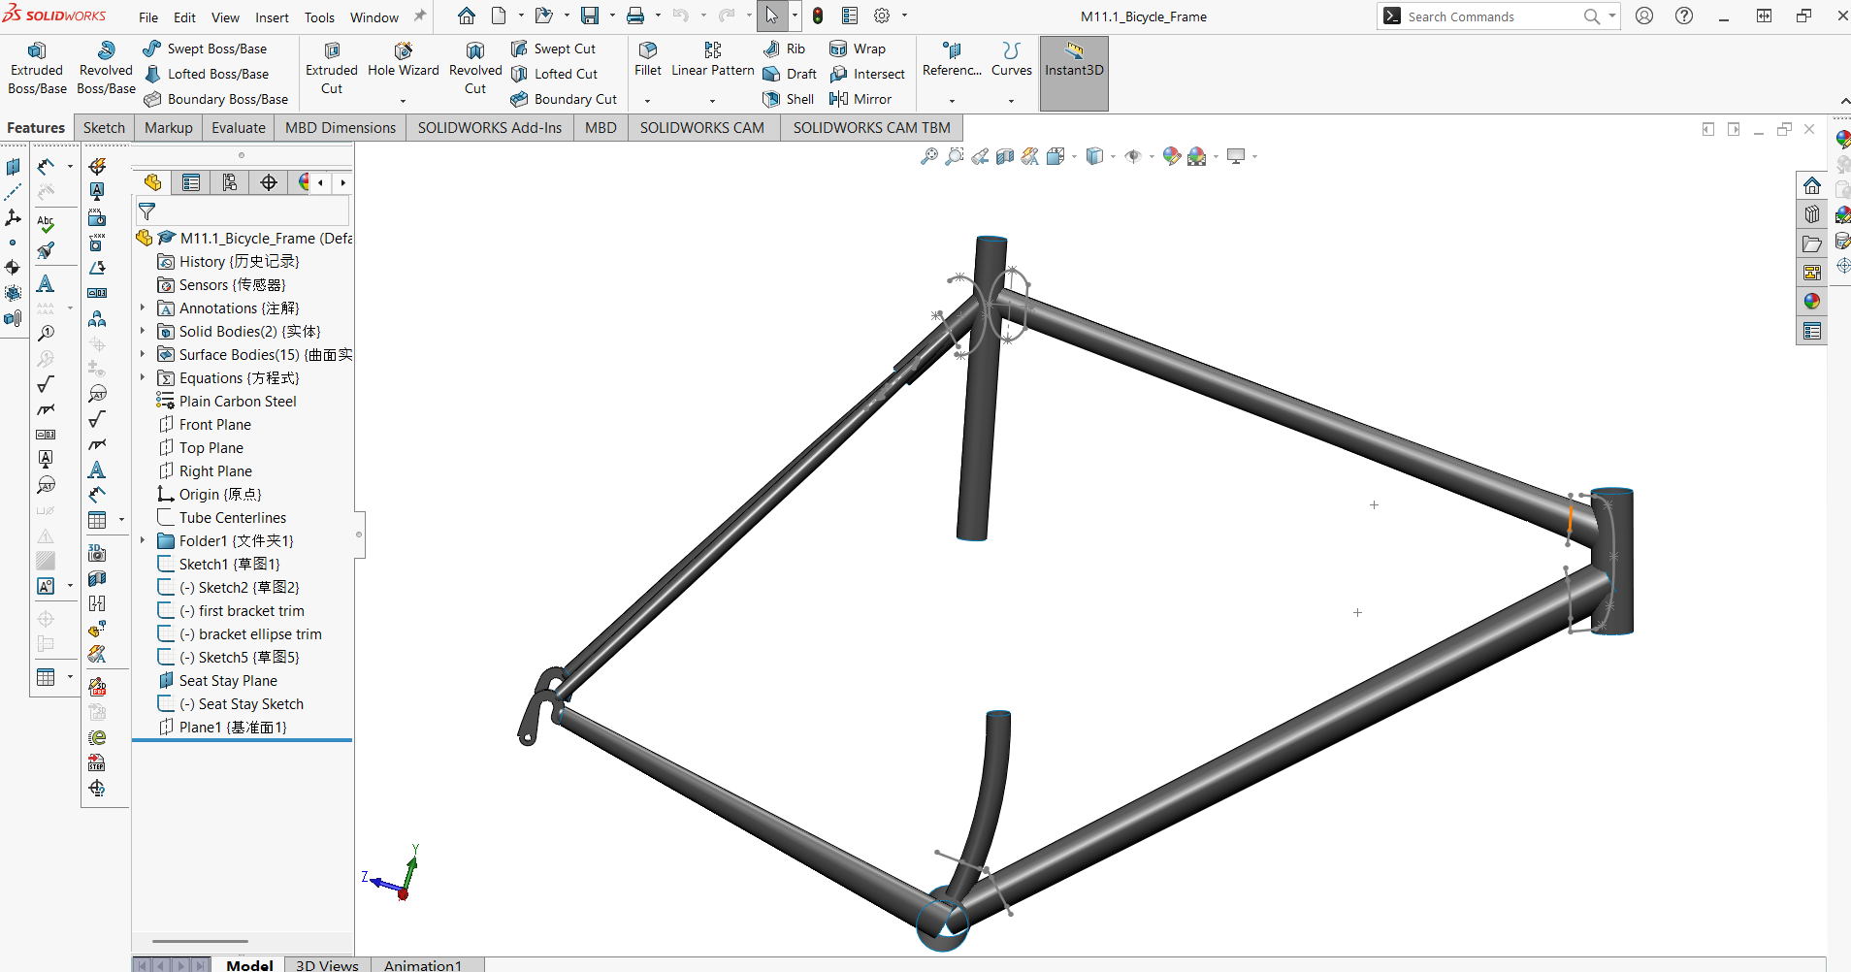Select the Tube Centerlines tree item
Screen dimensions: 1851x972
pyautogui.click(x=233, y=517)
